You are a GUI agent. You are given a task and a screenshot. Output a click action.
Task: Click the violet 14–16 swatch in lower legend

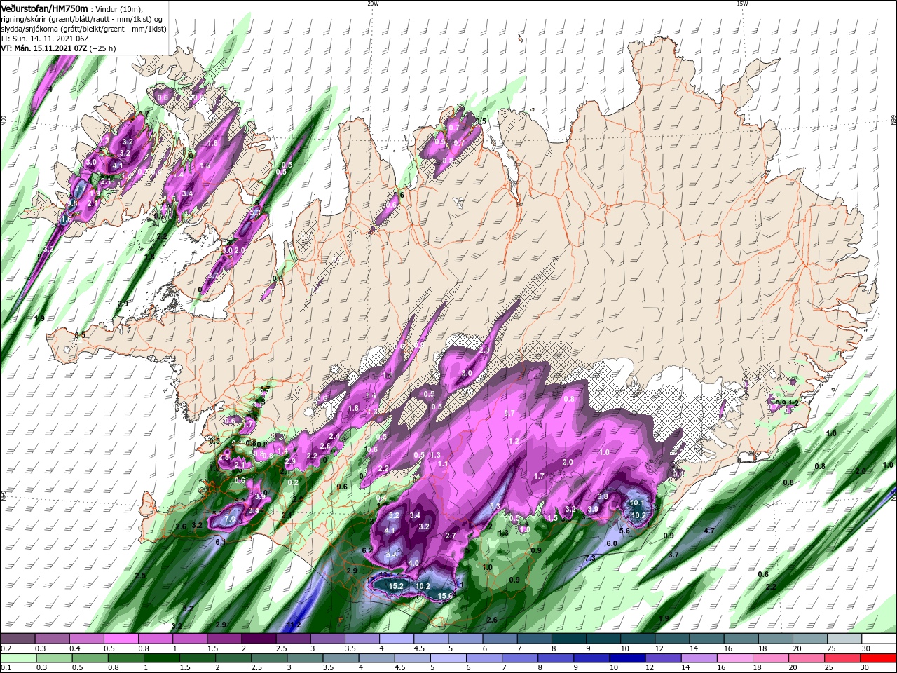pos(699,658)
